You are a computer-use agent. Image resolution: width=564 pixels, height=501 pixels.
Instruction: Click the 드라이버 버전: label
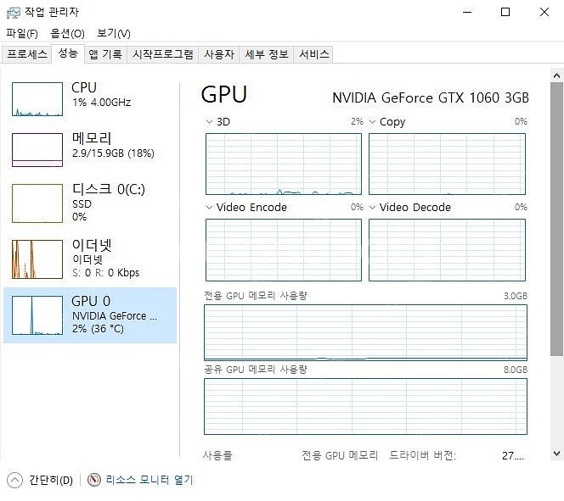click(x=423, y=455)
